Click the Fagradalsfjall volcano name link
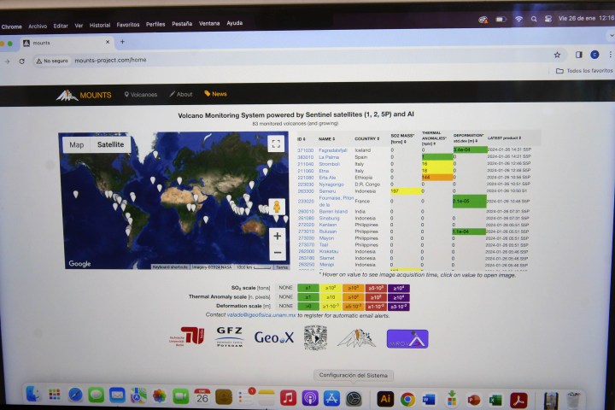Viewport: 615px width, 410px height. [x=333, y=150]
